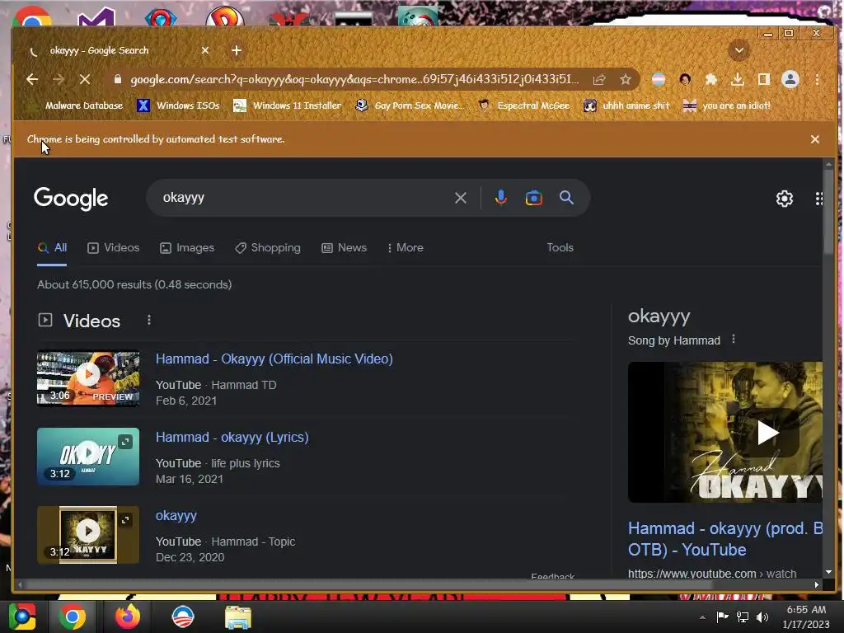Open the Windows 11 Installer bookmark
The height and width of the screenshot is (633, 844).
[288, 105]
